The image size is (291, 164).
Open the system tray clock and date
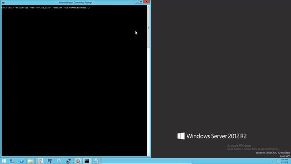tap(285, 161)
